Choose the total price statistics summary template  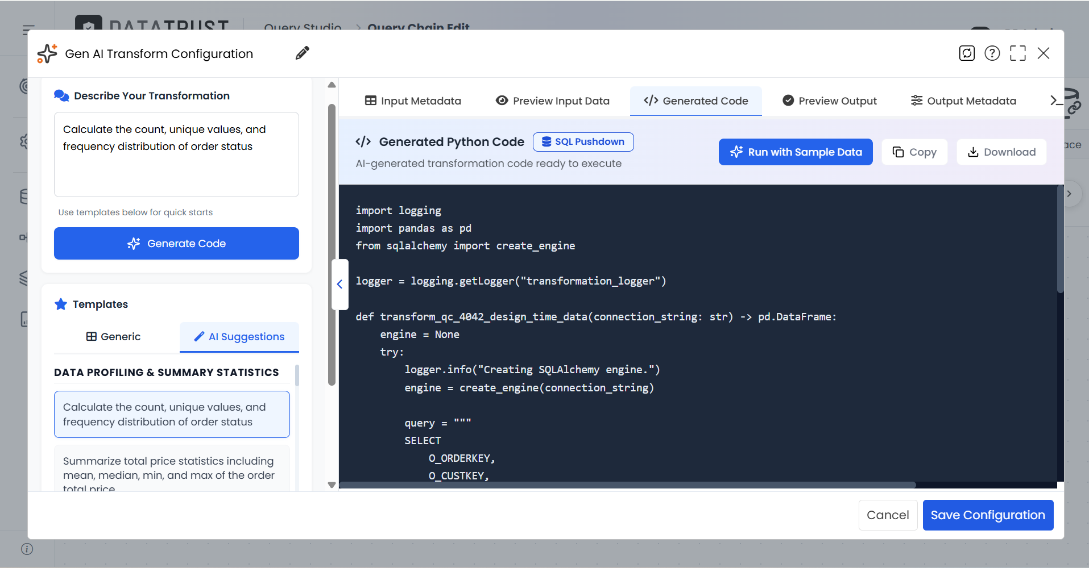click(172, 469)
